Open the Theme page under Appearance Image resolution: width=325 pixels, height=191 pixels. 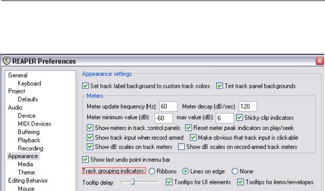coord(26,173)
